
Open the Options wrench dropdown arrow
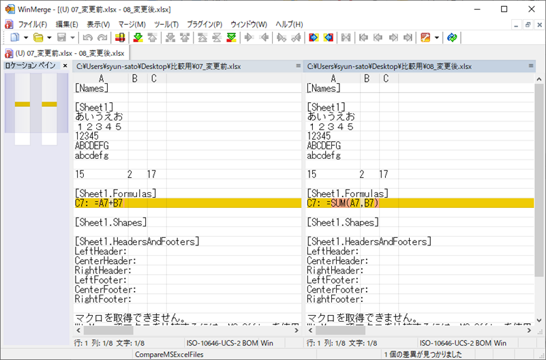click(x=436, y=37)
